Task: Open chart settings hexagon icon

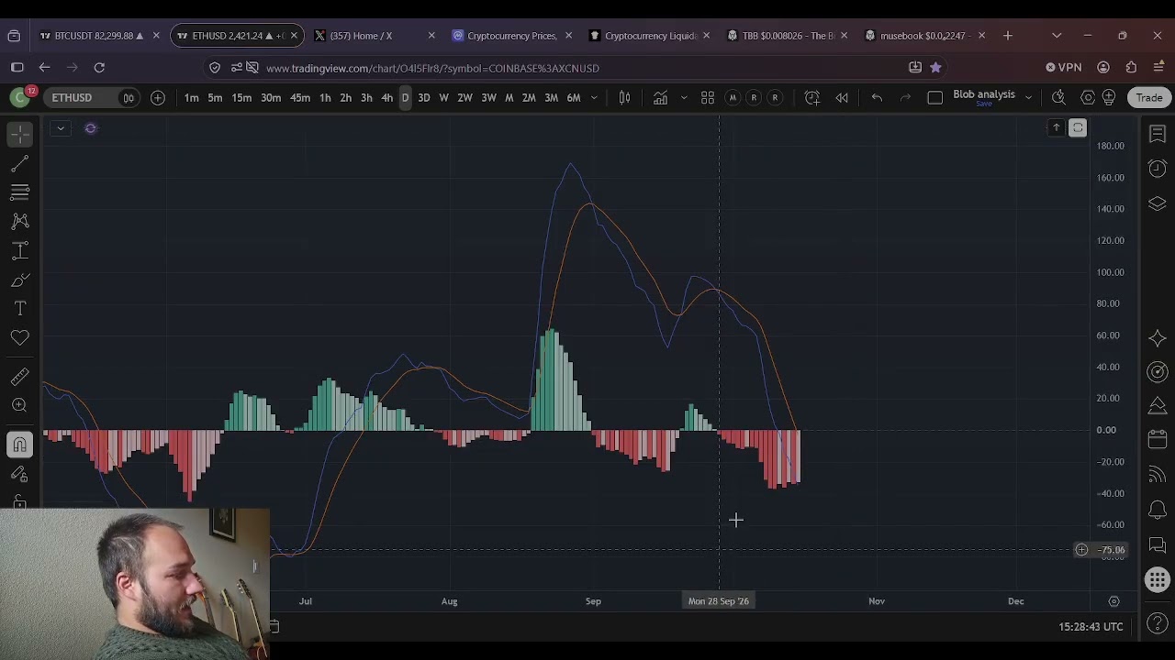Action: pos(1088,97)
